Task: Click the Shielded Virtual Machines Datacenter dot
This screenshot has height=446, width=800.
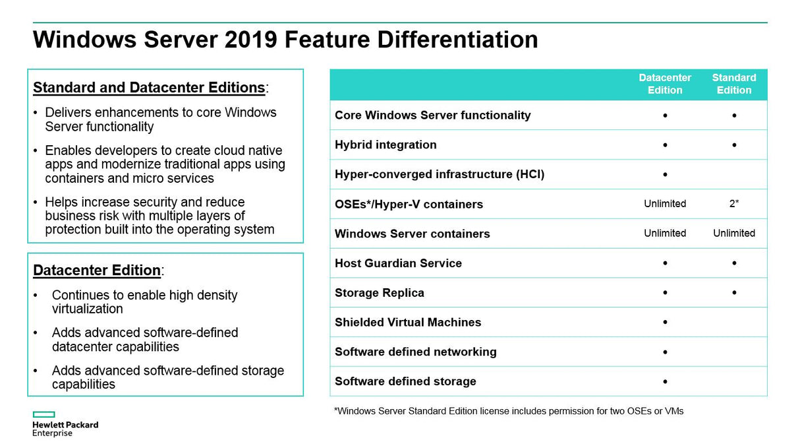Action: click(x=665, y=322)
